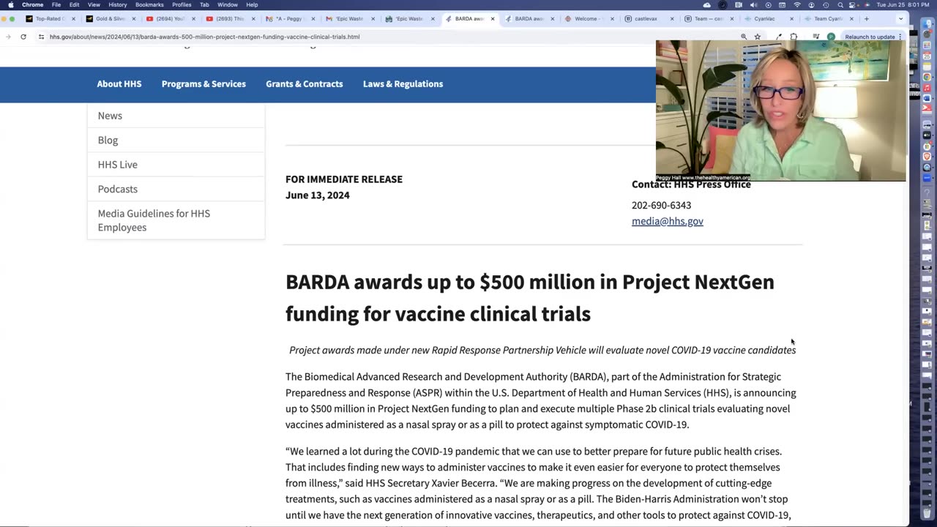Screen dimensions: 937x527
Task: Click the media@hhs.gov email link
Action: (x=668, y=221)
